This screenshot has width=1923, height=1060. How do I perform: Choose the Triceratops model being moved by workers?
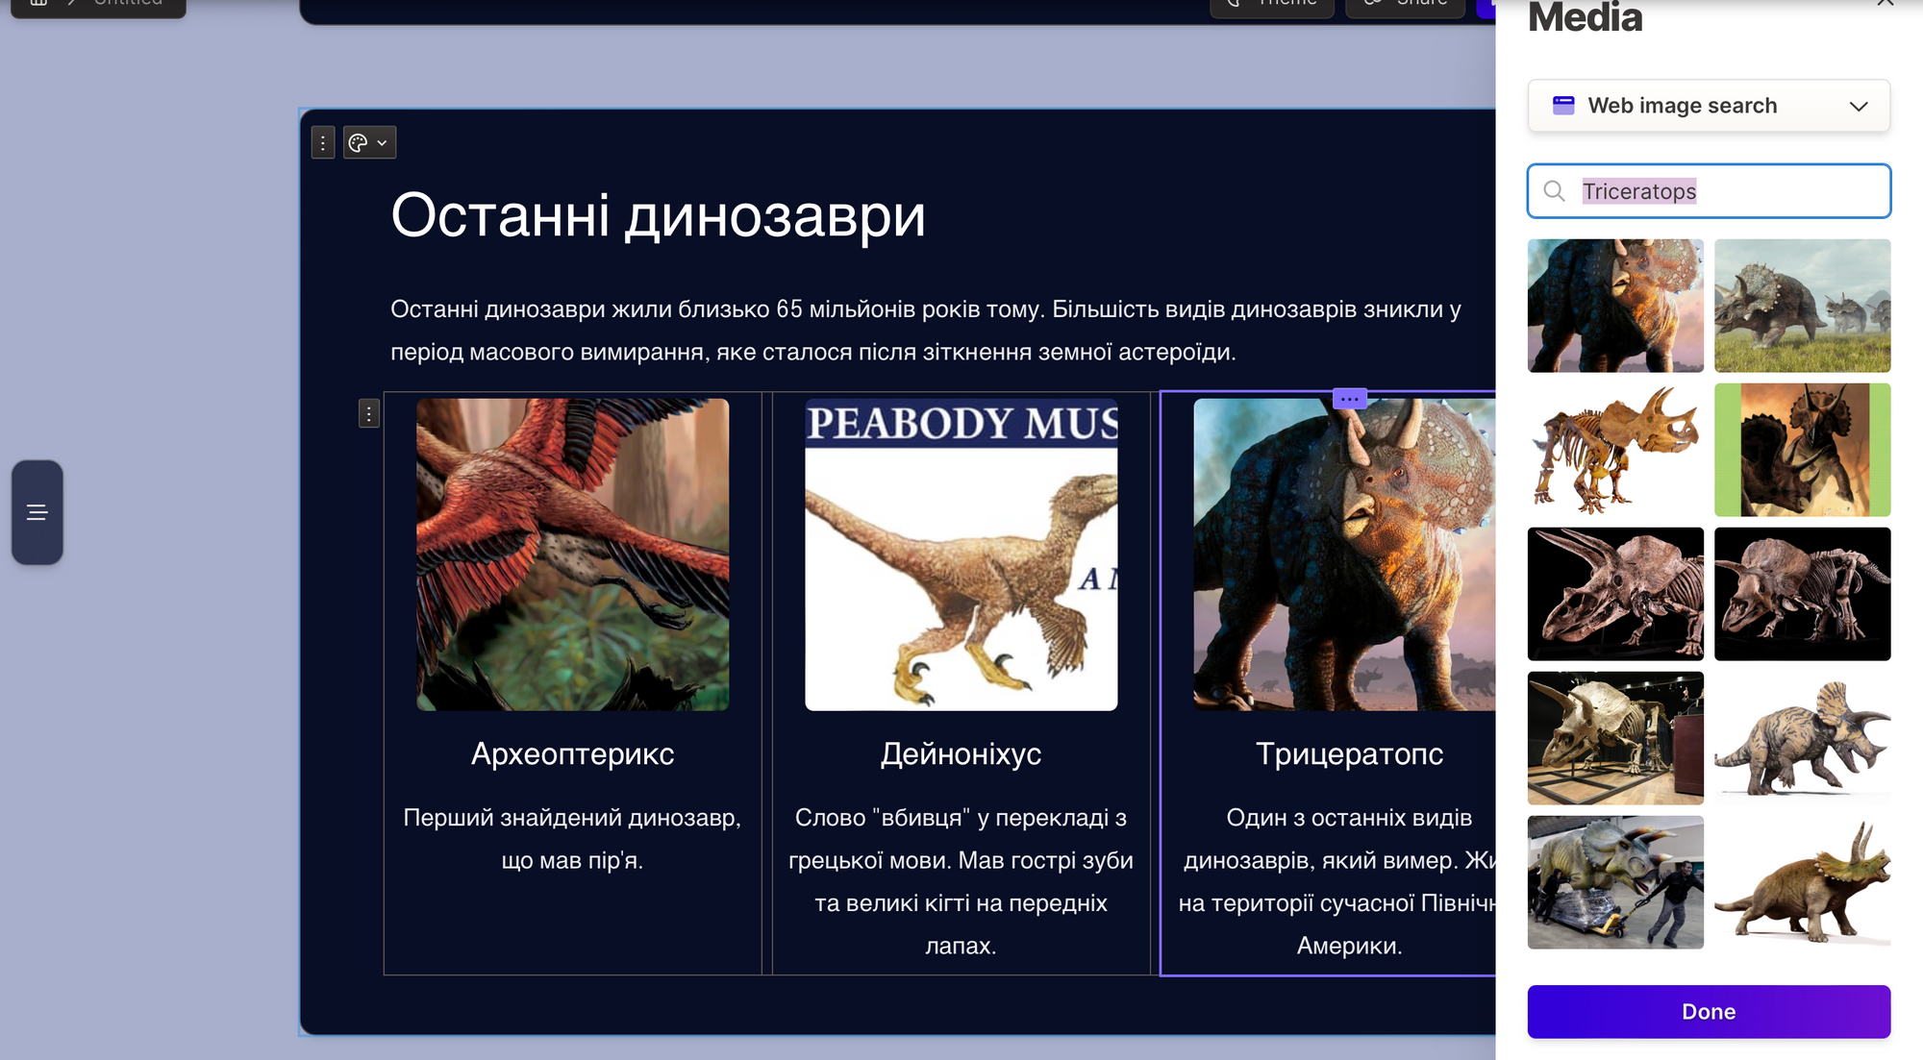1615,882
